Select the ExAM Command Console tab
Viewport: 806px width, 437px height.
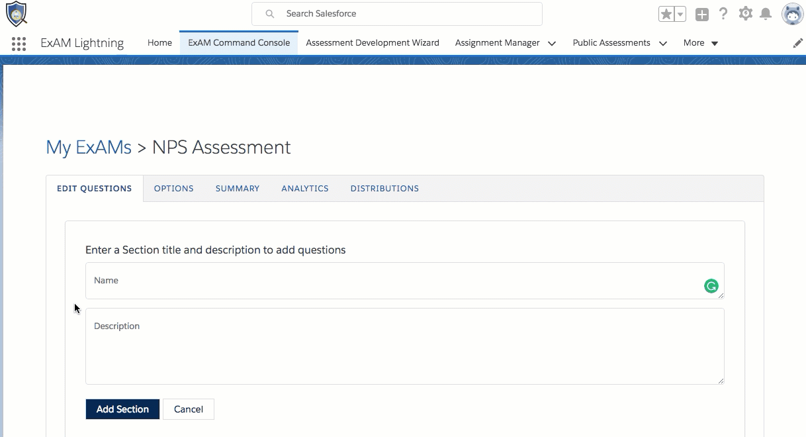(239, 43)
